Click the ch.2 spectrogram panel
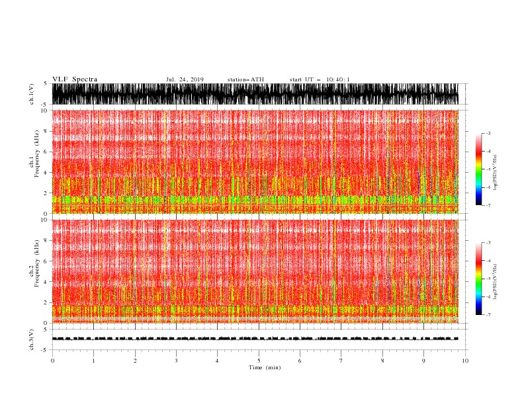The height and width of the screenshot is (405, 524). pyautogui.click(x=259, y=271)
